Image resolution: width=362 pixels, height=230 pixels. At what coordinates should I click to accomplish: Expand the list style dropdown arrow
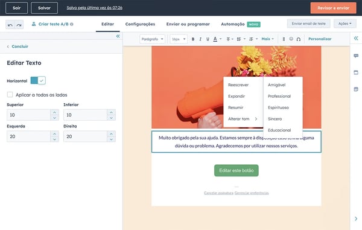[244, 39]
